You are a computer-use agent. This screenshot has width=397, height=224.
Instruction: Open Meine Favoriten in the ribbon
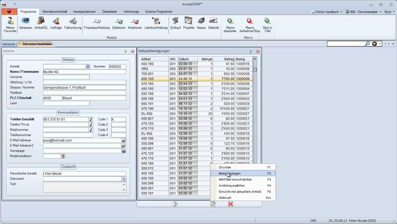point(10,24)
